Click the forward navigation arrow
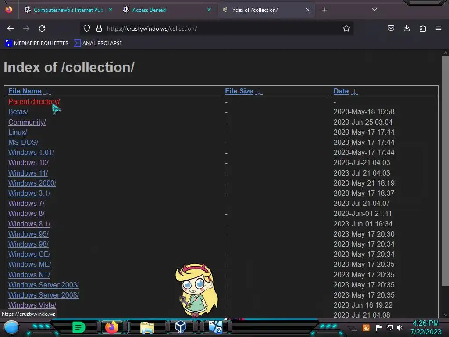 (x=26, y=29)
